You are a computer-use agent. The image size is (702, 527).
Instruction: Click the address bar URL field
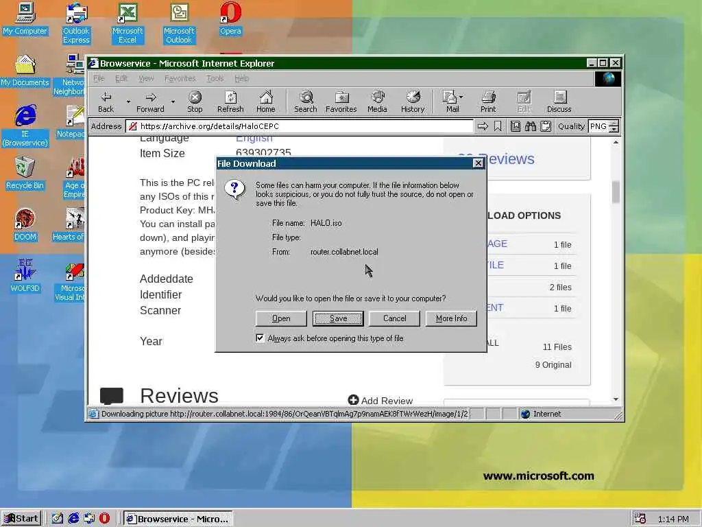(x=299, y=126)
